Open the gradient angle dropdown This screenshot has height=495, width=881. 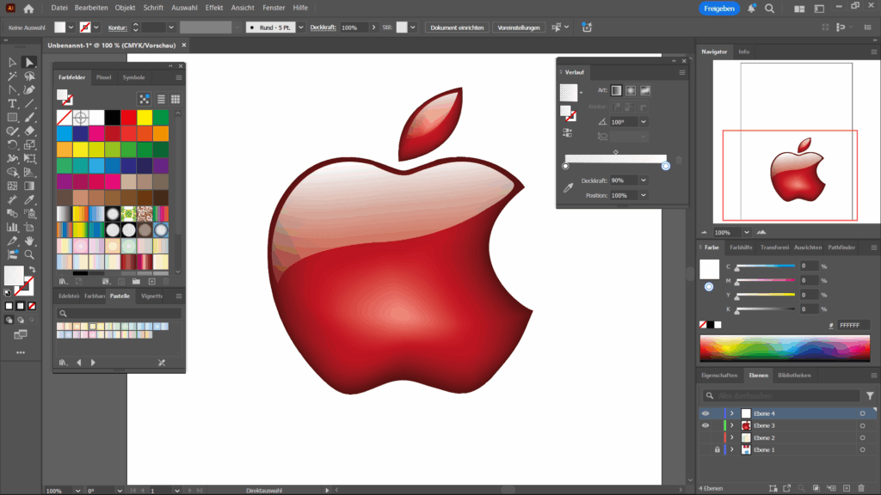643,122
